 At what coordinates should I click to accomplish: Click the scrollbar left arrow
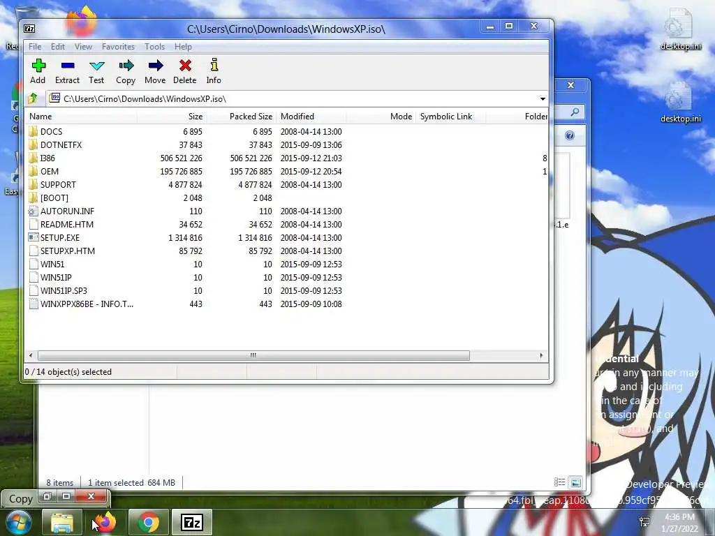[31, 355]
